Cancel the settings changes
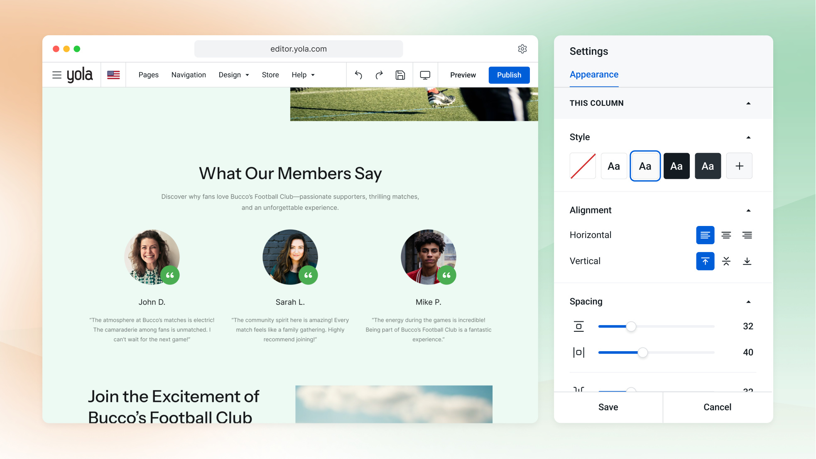816x459 pixels. tap(718, 407)
